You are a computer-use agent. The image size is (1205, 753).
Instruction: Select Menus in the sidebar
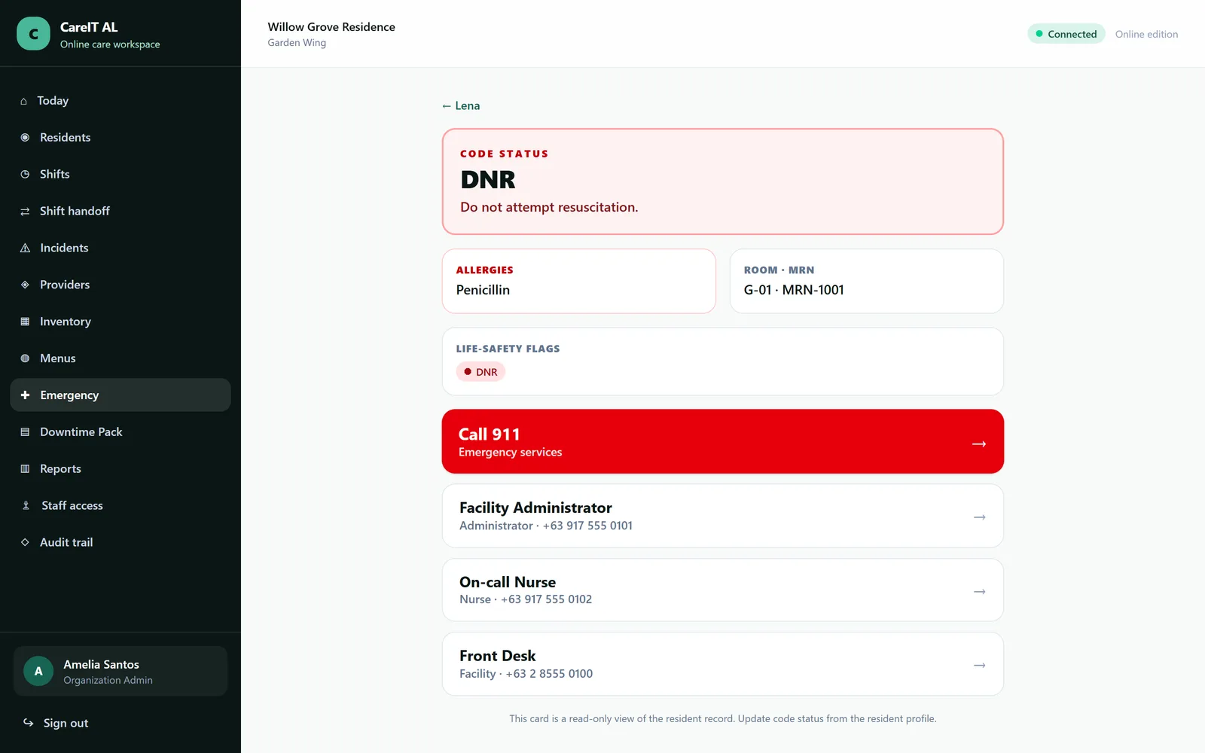tap(120, 358)
